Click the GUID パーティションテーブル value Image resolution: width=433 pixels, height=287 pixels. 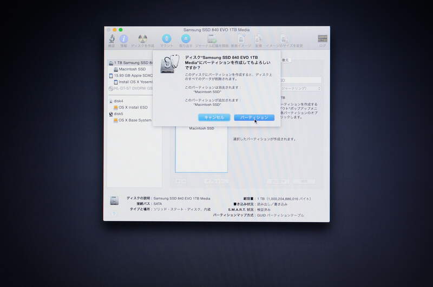(x=280, y=215)
